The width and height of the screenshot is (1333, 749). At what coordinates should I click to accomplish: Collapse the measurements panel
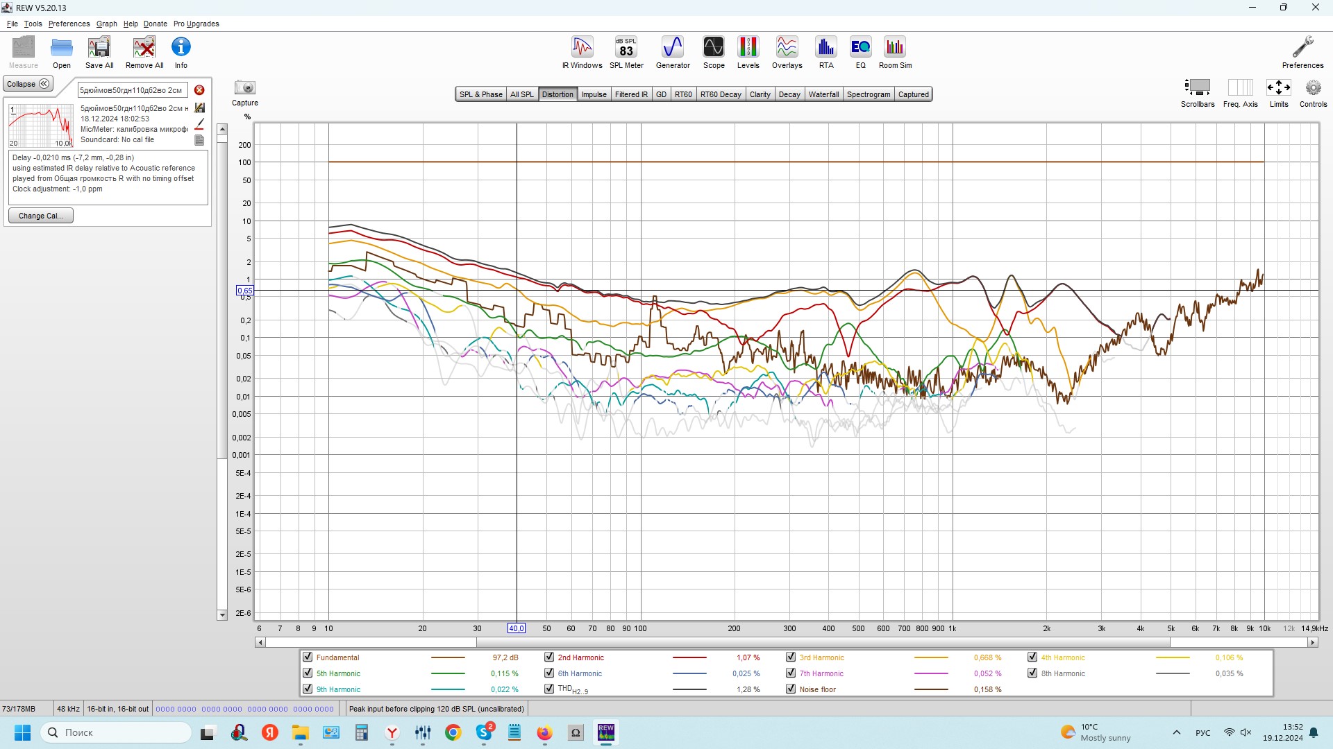click(x=28, y=84)
